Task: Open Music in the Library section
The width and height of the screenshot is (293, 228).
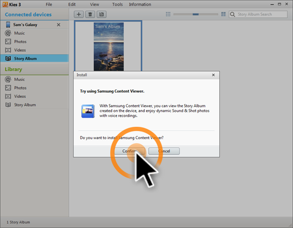Action: tap(35, 79)
